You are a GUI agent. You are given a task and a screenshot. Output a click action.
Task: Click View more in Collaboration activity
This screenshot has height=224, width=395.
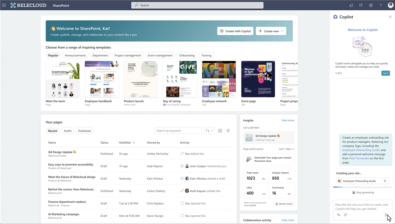tap(288, 220)
